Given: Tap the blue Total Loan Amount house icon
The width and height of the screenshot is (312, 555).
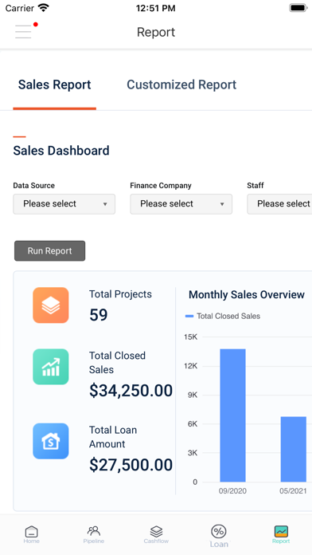Looking at the screenshot, I should tap(51, 441).
